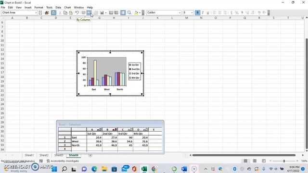
Task: Open the Fill Color dropdown arrow
Action: [x=140, y=12]
